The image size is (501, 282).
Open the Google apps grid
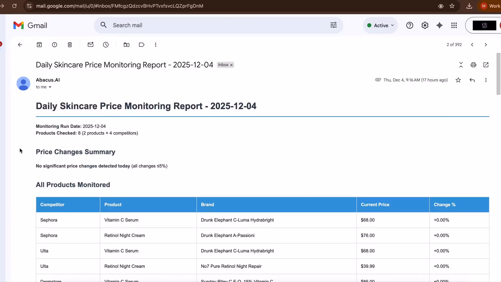click(454, 25)
